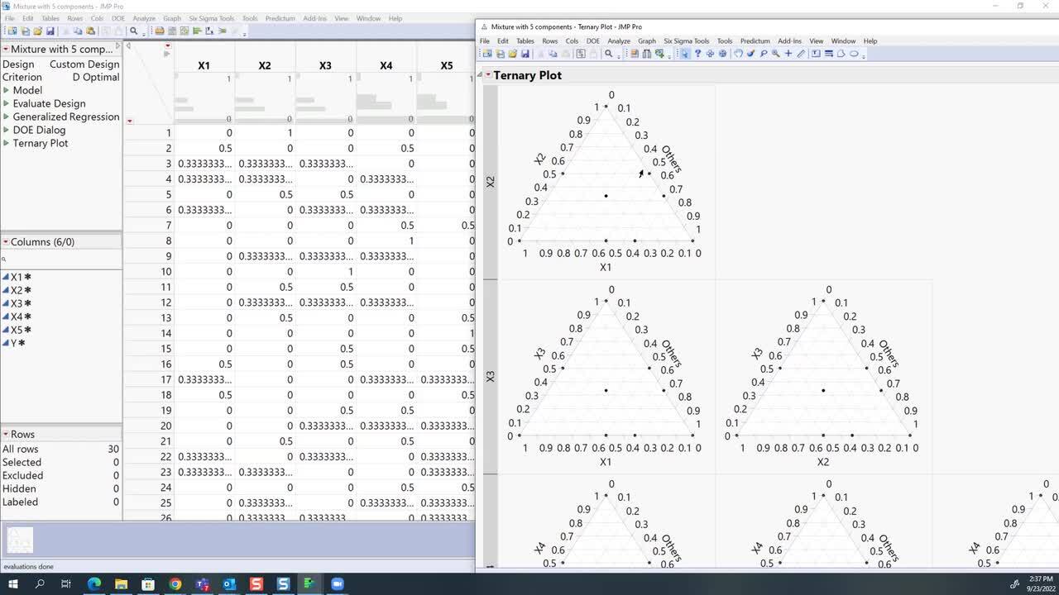
Task: Open the Rows panel red triangle menu
Action: (x=6, y=434)
